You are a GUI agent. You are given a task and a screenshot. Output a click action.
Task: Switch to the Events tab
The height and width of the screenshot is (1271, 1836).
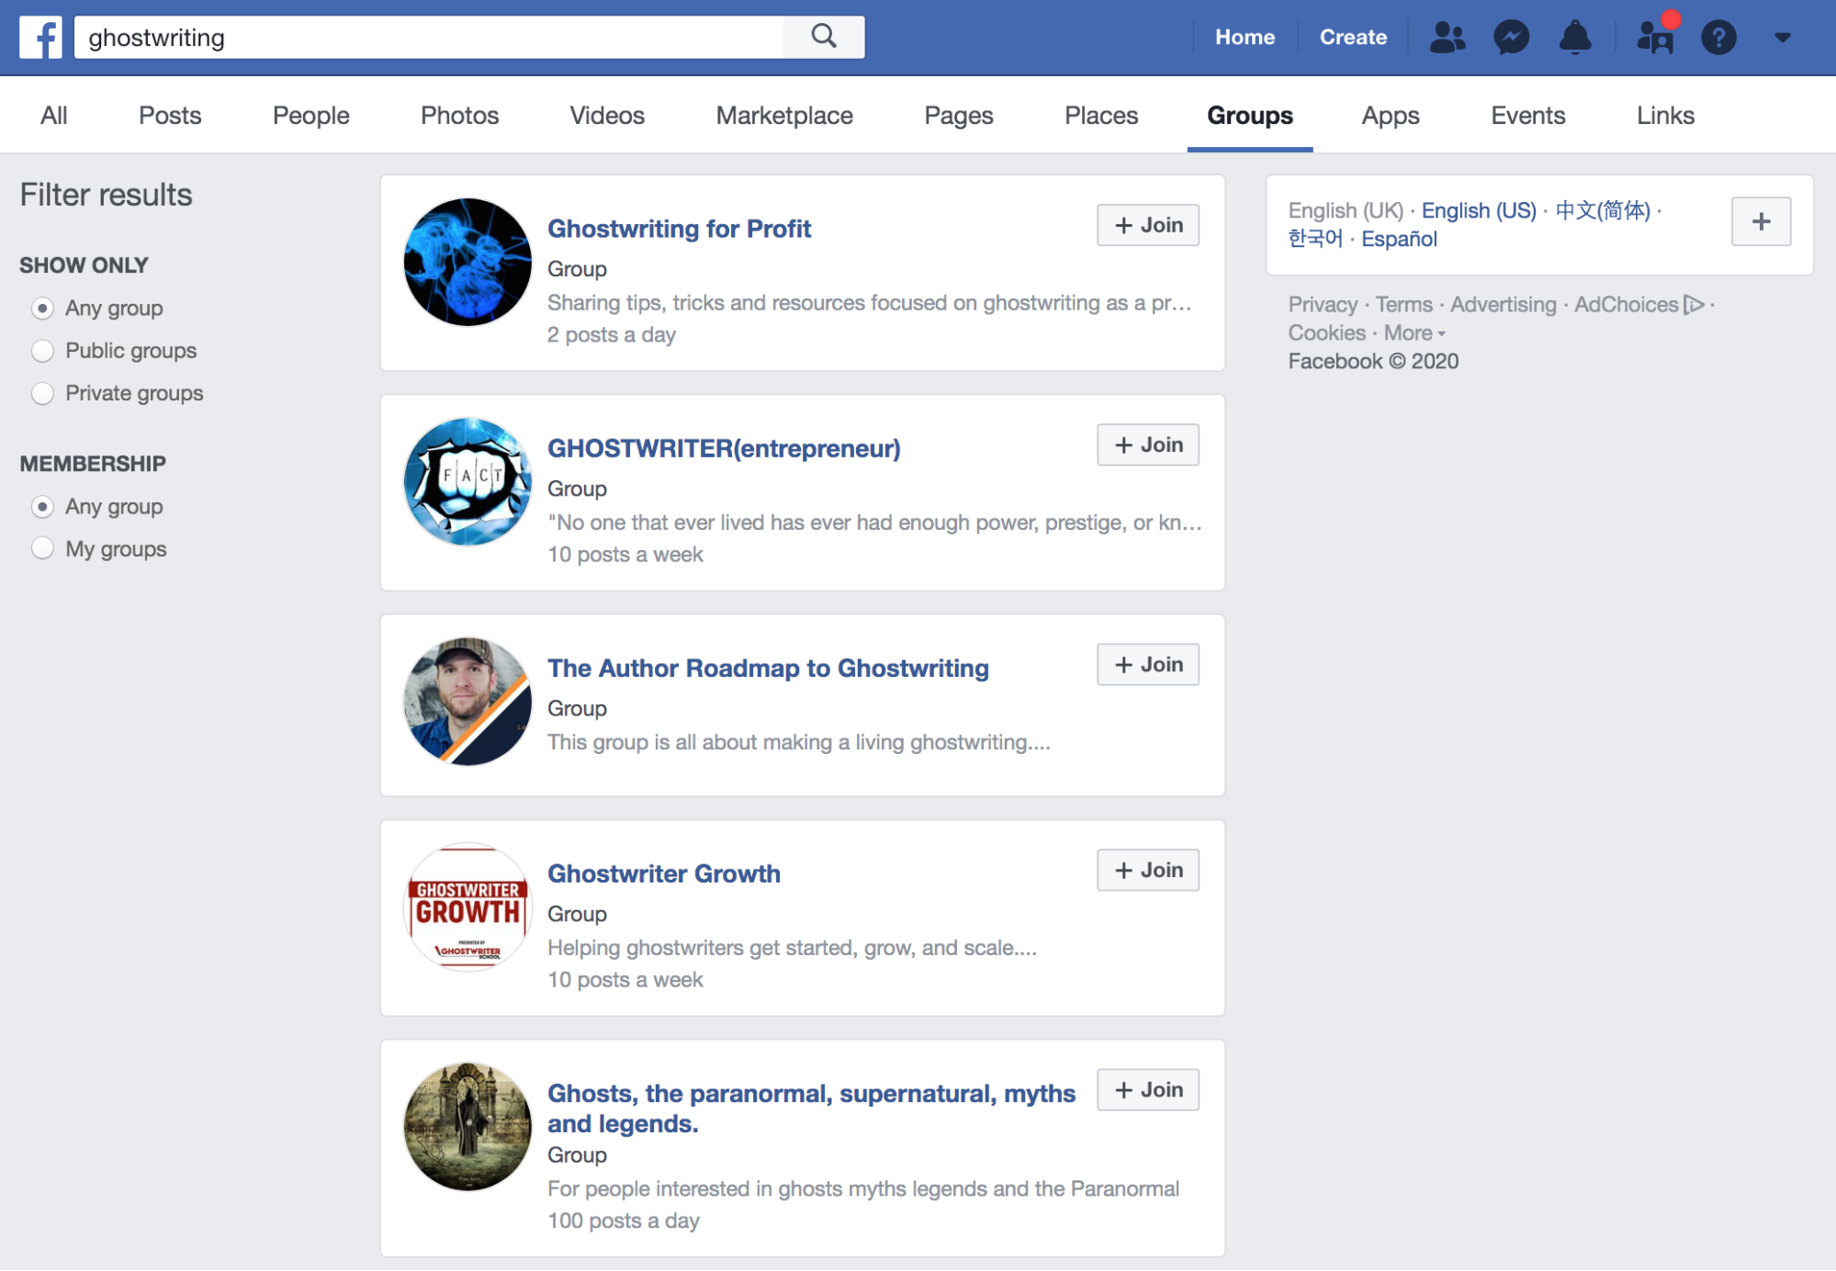(x=1528, y=116)
